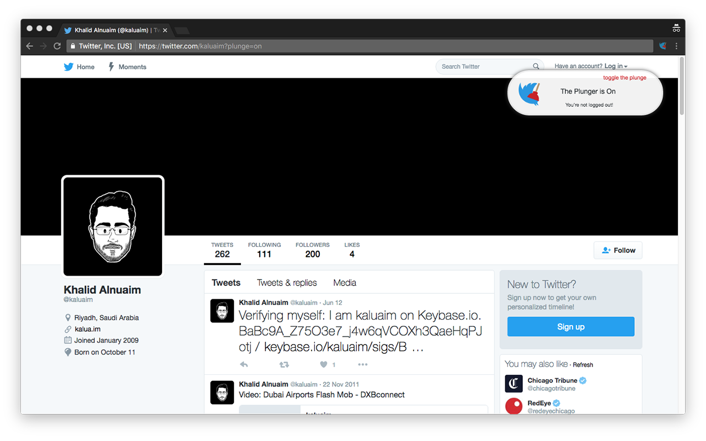Click the Sign up button
706x441 pixels.
click(x=571, y=327)
